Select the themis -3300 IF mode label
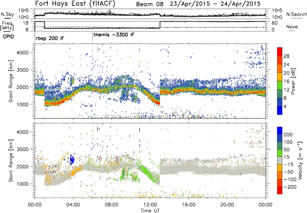The width and height of the screenshot is (307, 213). pyautogui.click(x=114, y=35)
